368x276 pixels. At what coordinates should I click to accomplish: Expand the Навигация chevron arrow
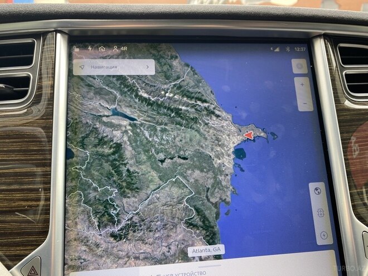click(x=148, y=67)
